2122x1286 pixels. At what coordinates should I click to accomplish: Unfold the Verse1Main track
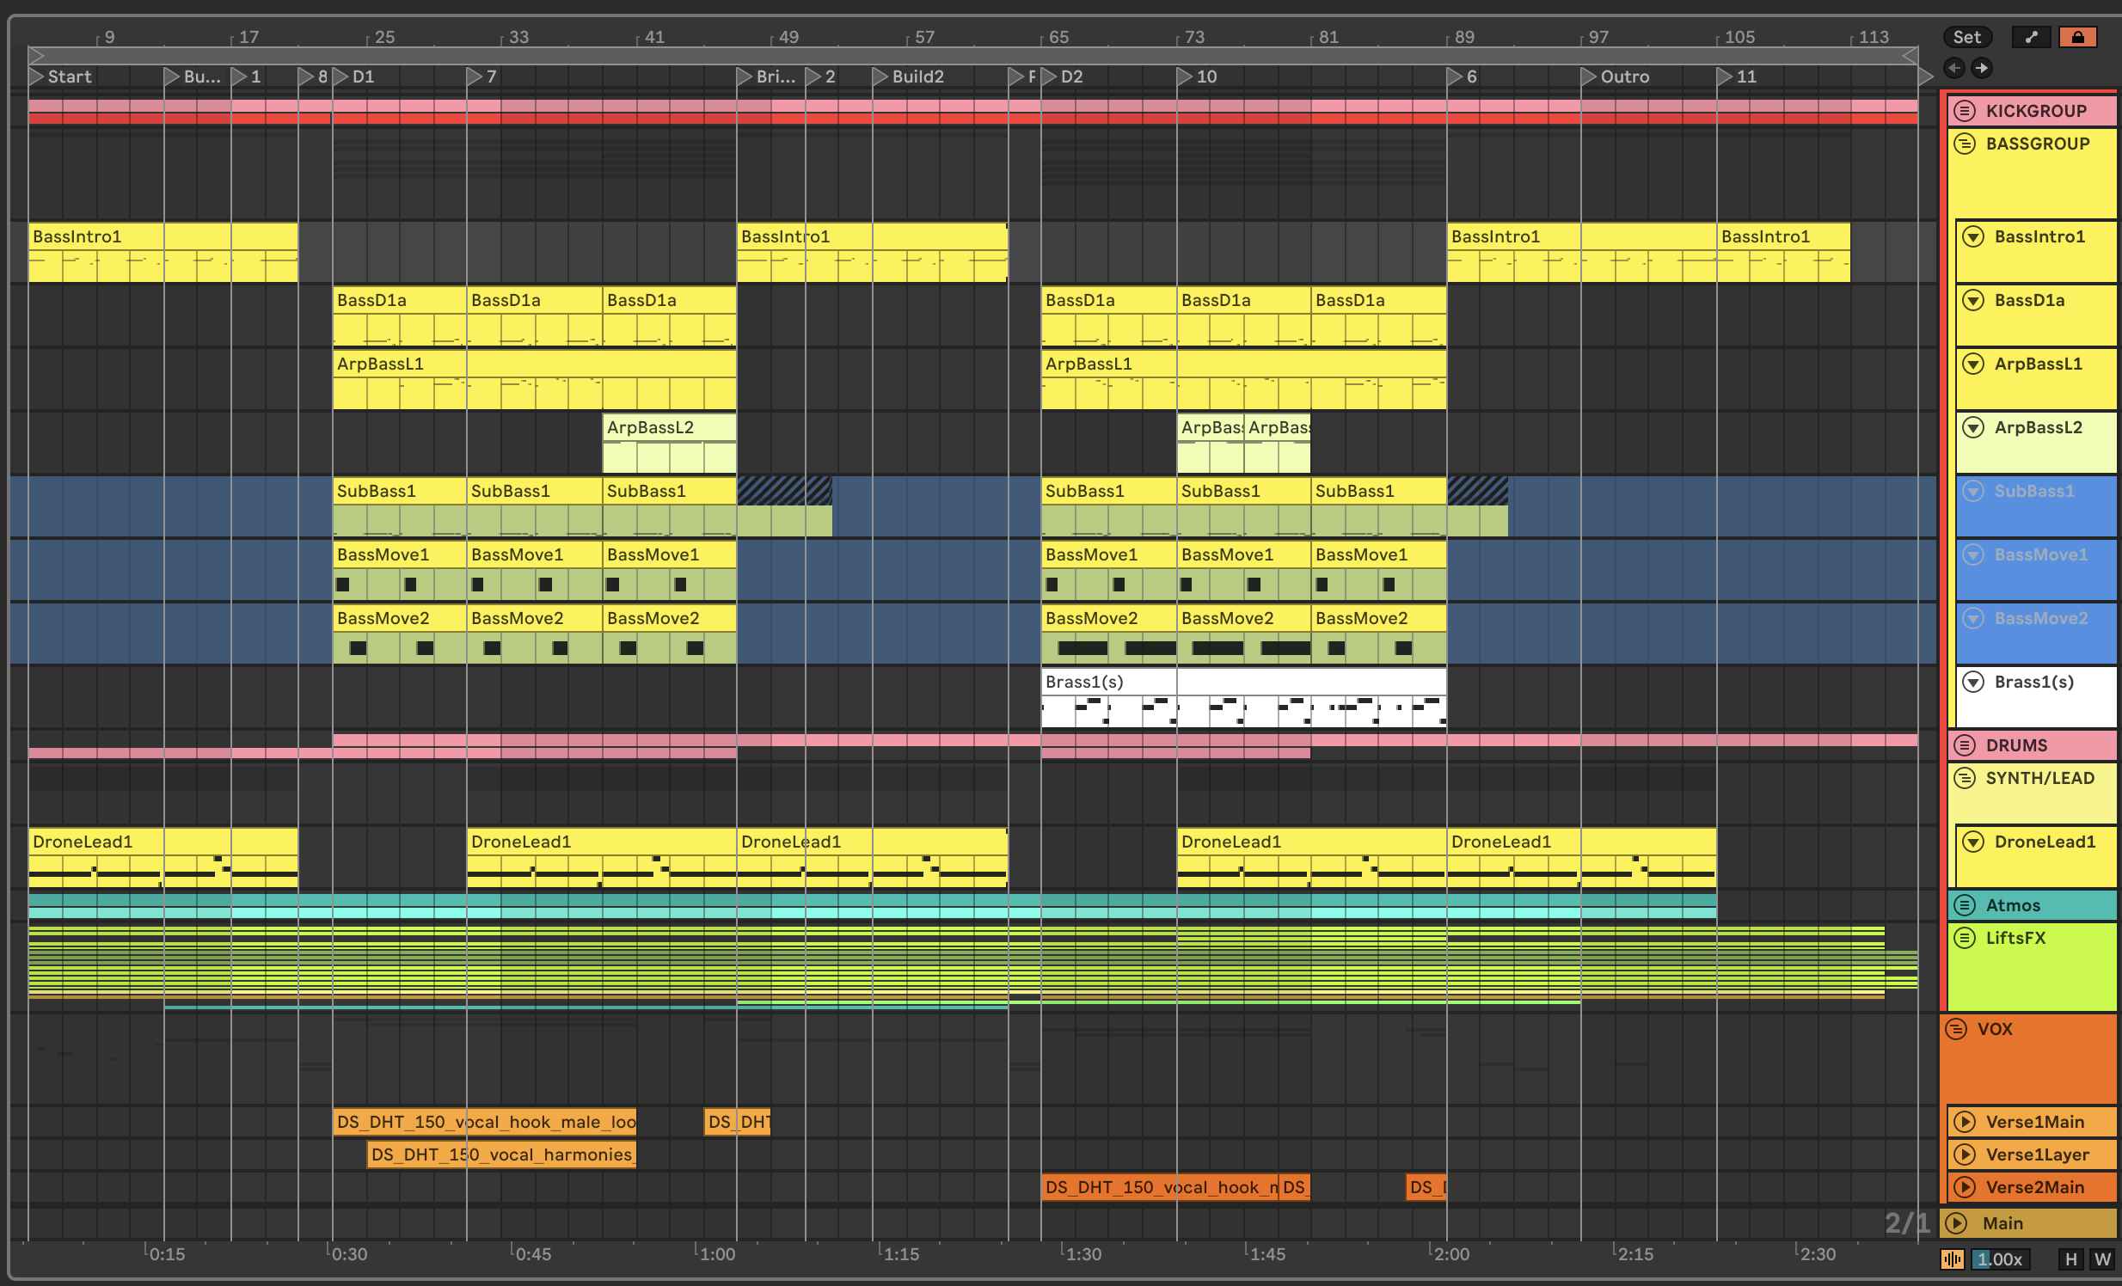[1965, 1122]
